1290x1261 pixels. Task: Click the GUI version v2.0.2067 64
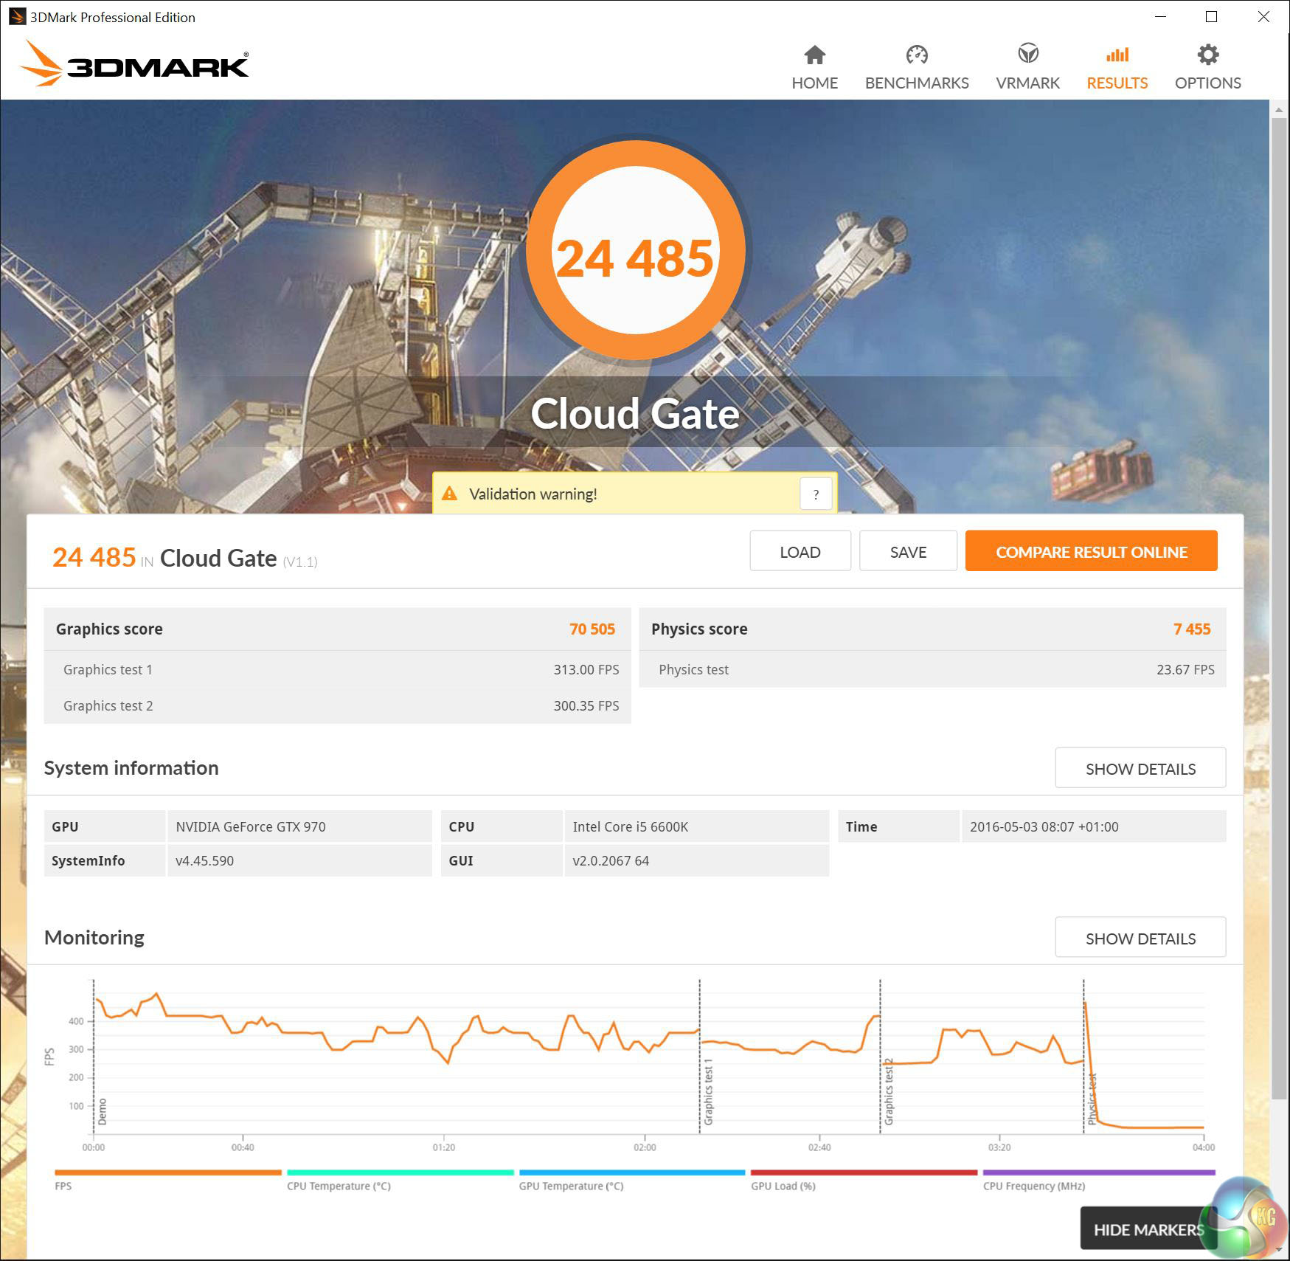611,860
